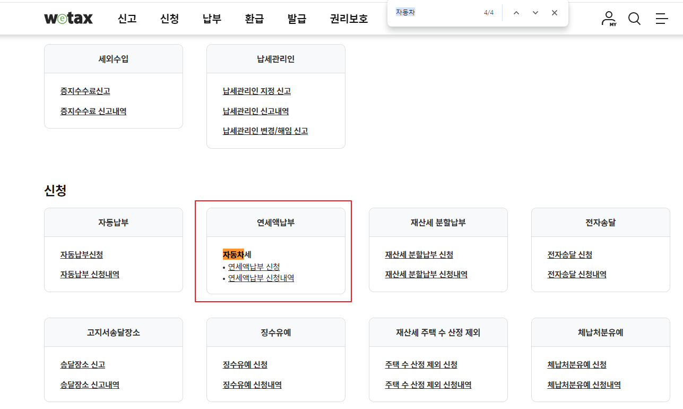The image size is (683, 409).
Task: Open 송달장소 신고내역 link
Action: coord(90,385)
